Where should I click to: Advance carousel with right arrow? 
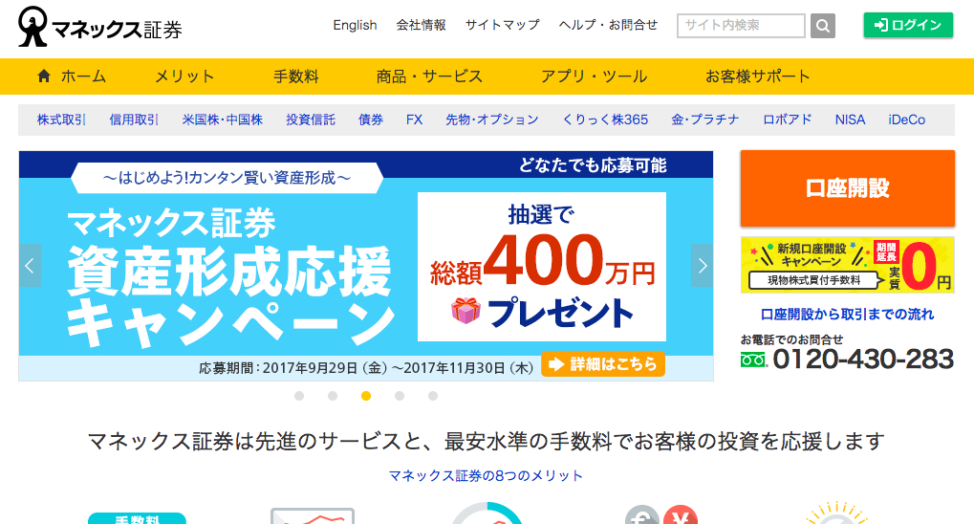point(703,266)
